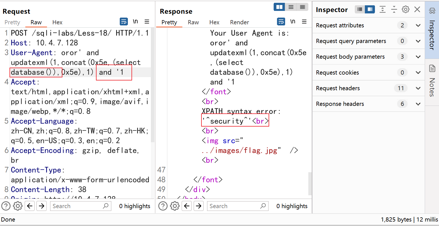The image size is (439, 226).
Task: Select combined tab layout view
Action: [x=302, y=7]
